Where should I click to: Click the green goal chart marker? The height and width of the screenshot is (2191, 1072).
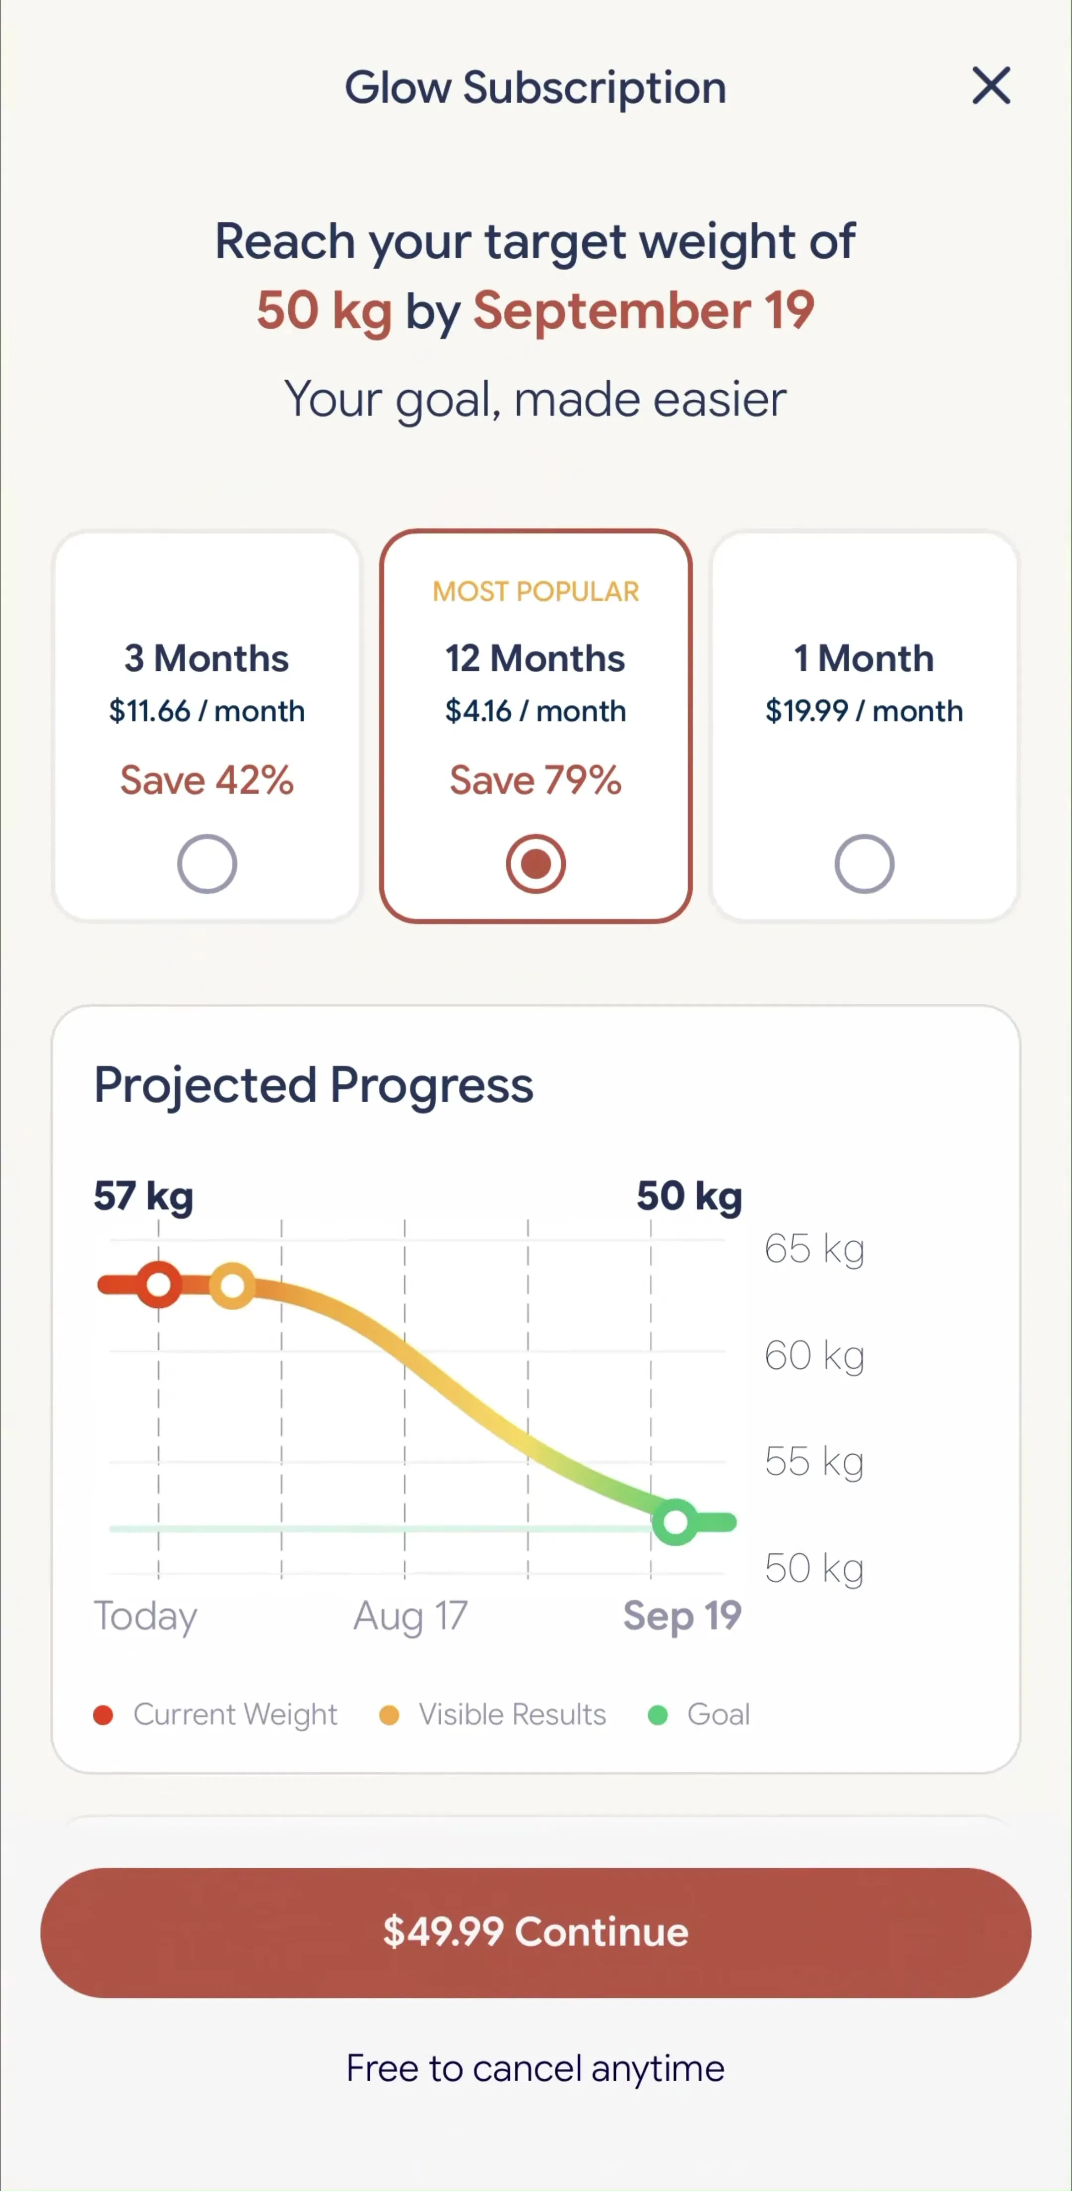pyautogui.click(x=675, y=1522)
